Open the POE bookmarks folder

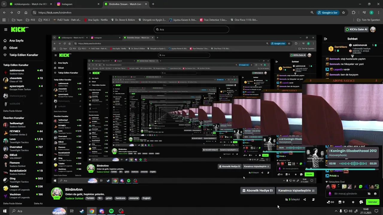tap(31, 20)
